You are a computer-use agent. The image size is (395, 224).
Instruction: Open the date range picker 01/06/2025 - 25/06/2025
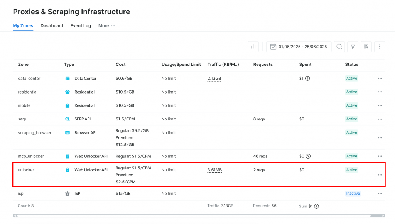(x=299, y=47)
